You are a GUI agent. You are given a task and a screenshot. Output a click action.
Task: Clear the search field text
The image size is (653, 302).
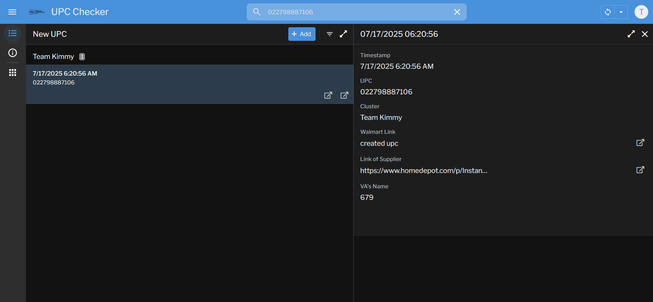click(x=457, y=12)
